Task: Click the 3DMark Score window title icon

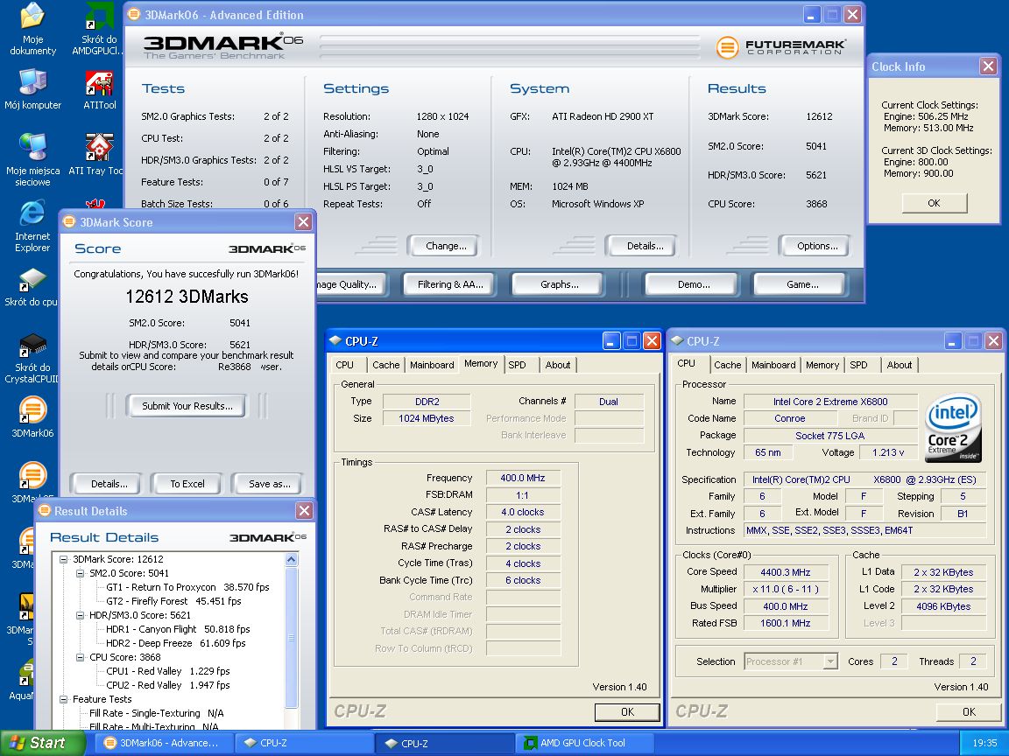Action: (x=69, y=221)
